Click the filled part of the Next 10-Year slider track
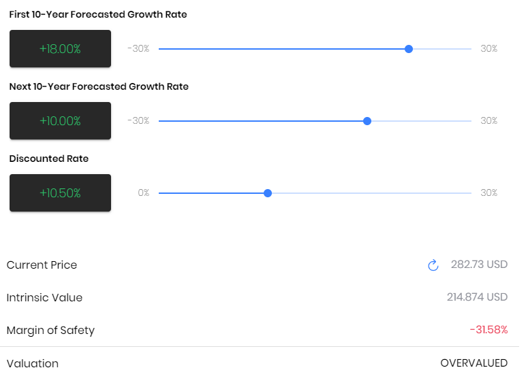The width and height of the screenshot is (528, 385). [x=261, y=121]
